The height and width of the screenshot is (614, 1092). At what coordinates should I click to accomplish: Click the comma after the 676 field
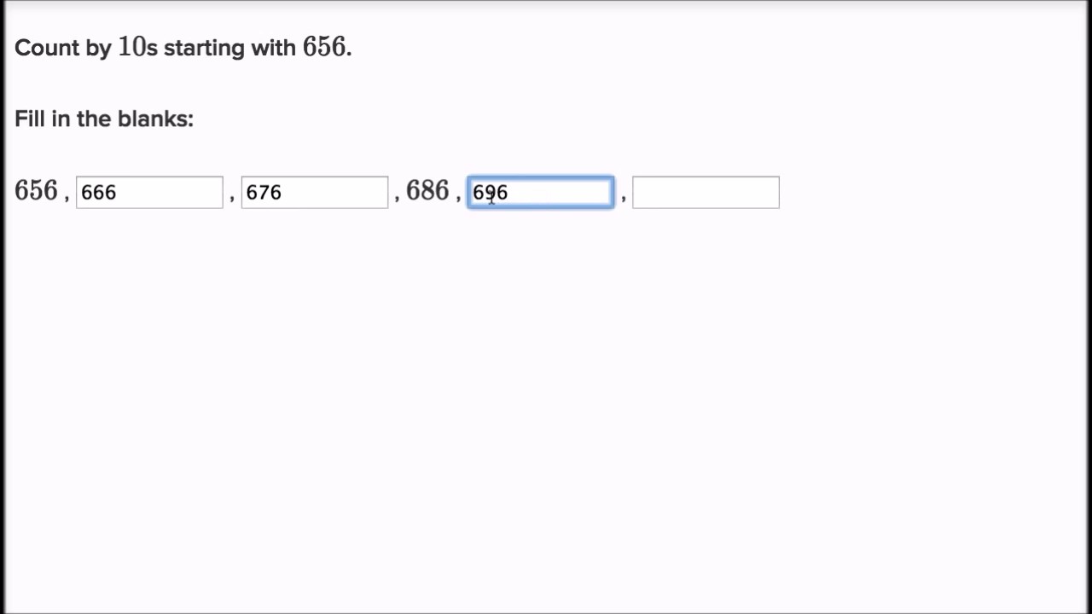pos(397,197)
